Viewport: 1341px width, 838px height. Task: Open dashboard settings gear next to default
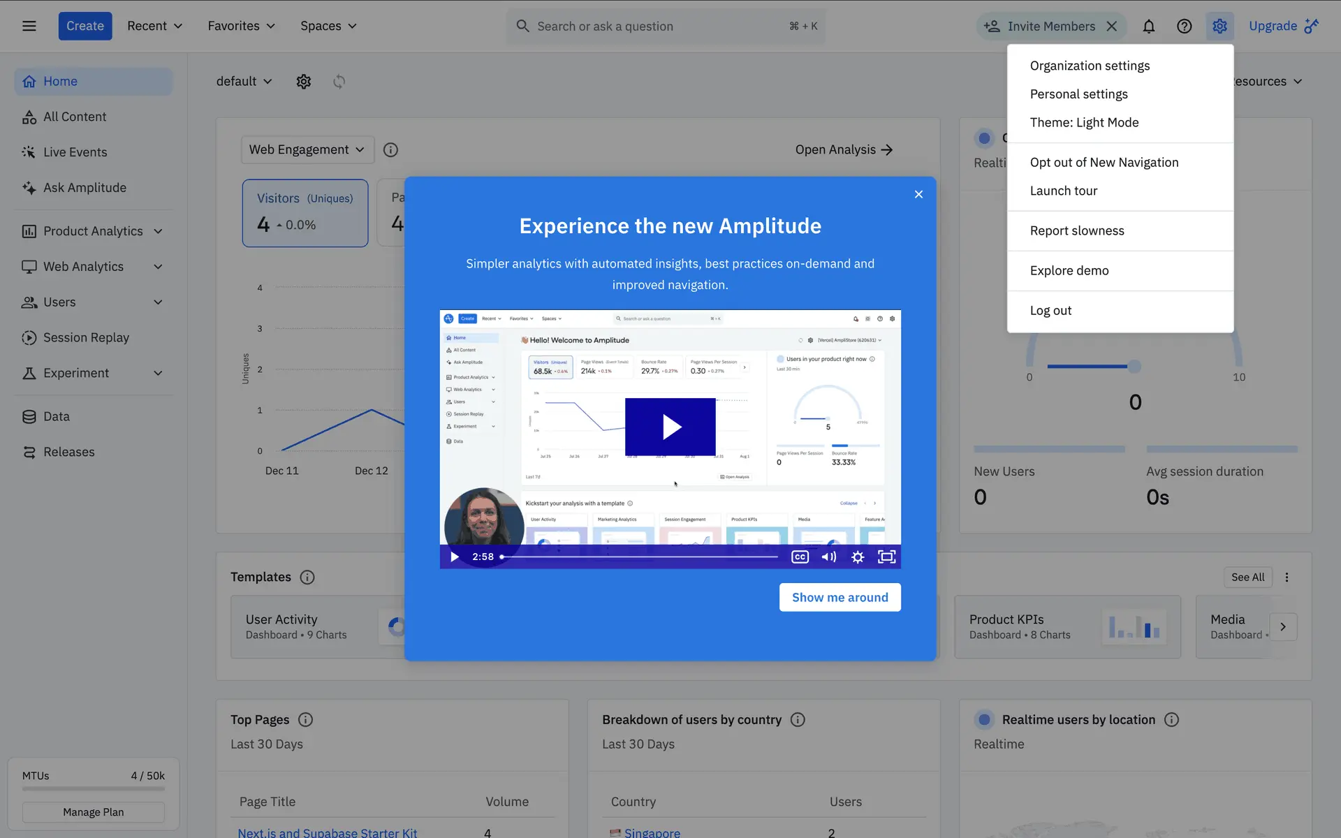click(303, 82)
